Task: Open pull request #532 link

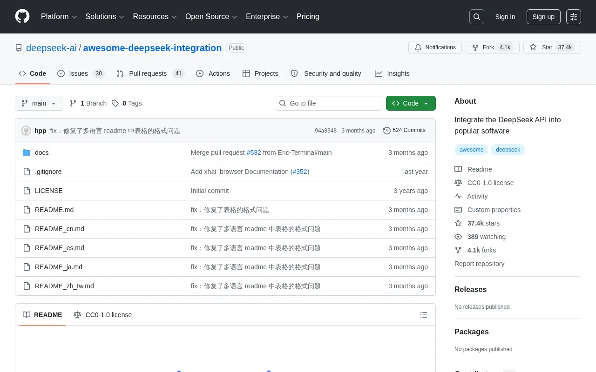Action: coord(254,153)
